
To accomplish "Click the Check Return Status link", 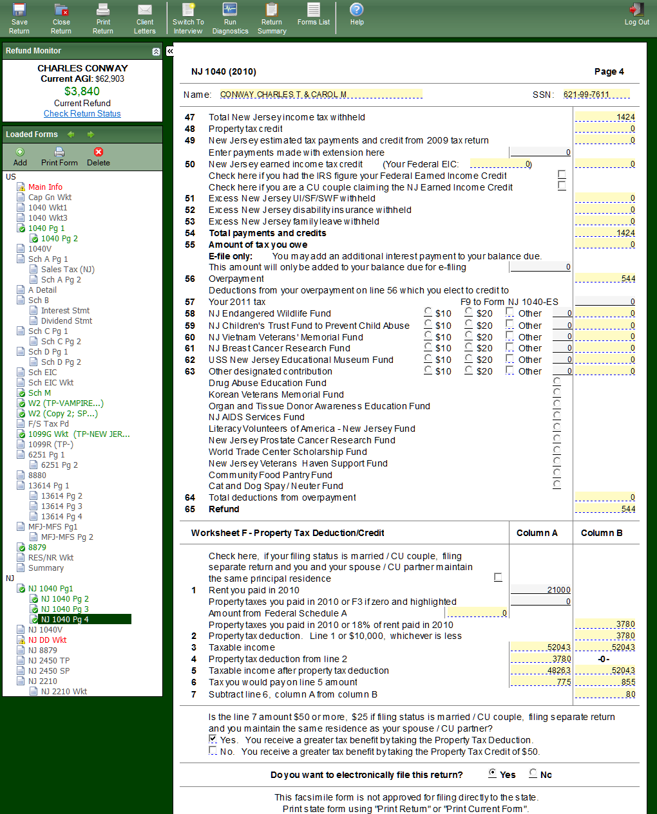I will [82, 113].
